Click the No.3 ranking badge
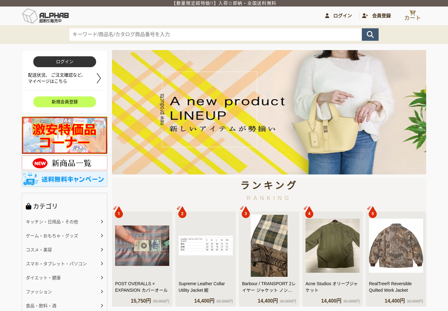448x311 pixels. [x=245, y=212]
